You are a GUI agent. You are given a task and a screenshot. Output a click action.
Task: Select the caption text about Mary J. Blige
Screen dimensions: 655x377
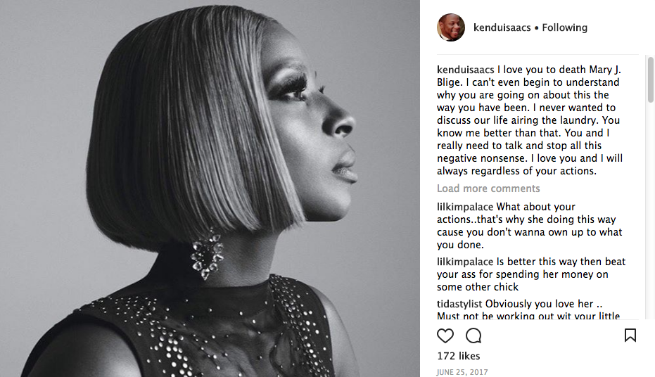click(x=530, y=120)
